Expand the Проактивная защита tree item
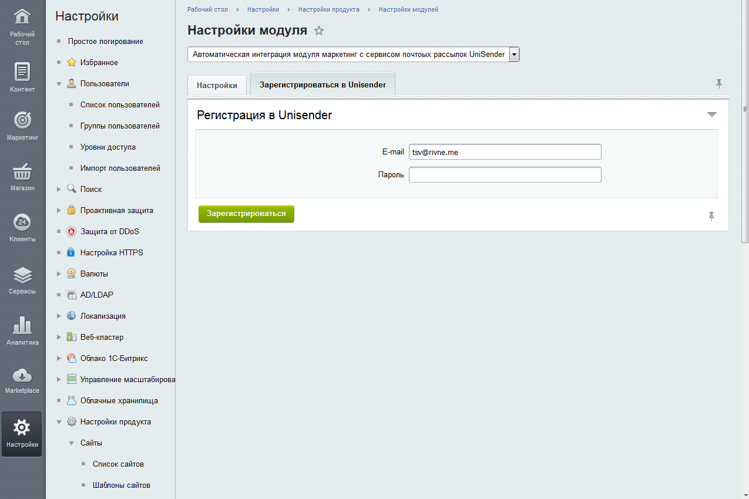This screenshot has height=499, width=749. coord(59,210)
